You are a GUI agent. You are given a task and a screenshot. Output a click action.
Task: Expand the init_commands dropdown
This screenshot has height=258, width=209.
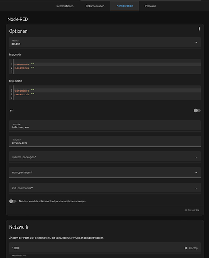point(105,188)
